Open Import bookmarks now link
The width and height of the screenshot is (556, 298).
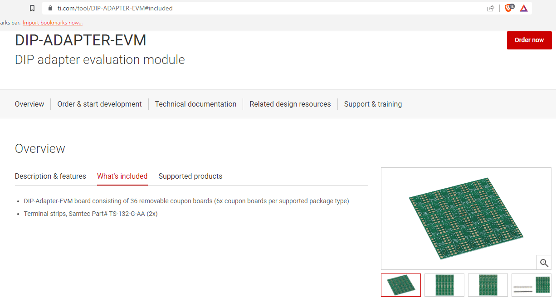tap(53, 23)
